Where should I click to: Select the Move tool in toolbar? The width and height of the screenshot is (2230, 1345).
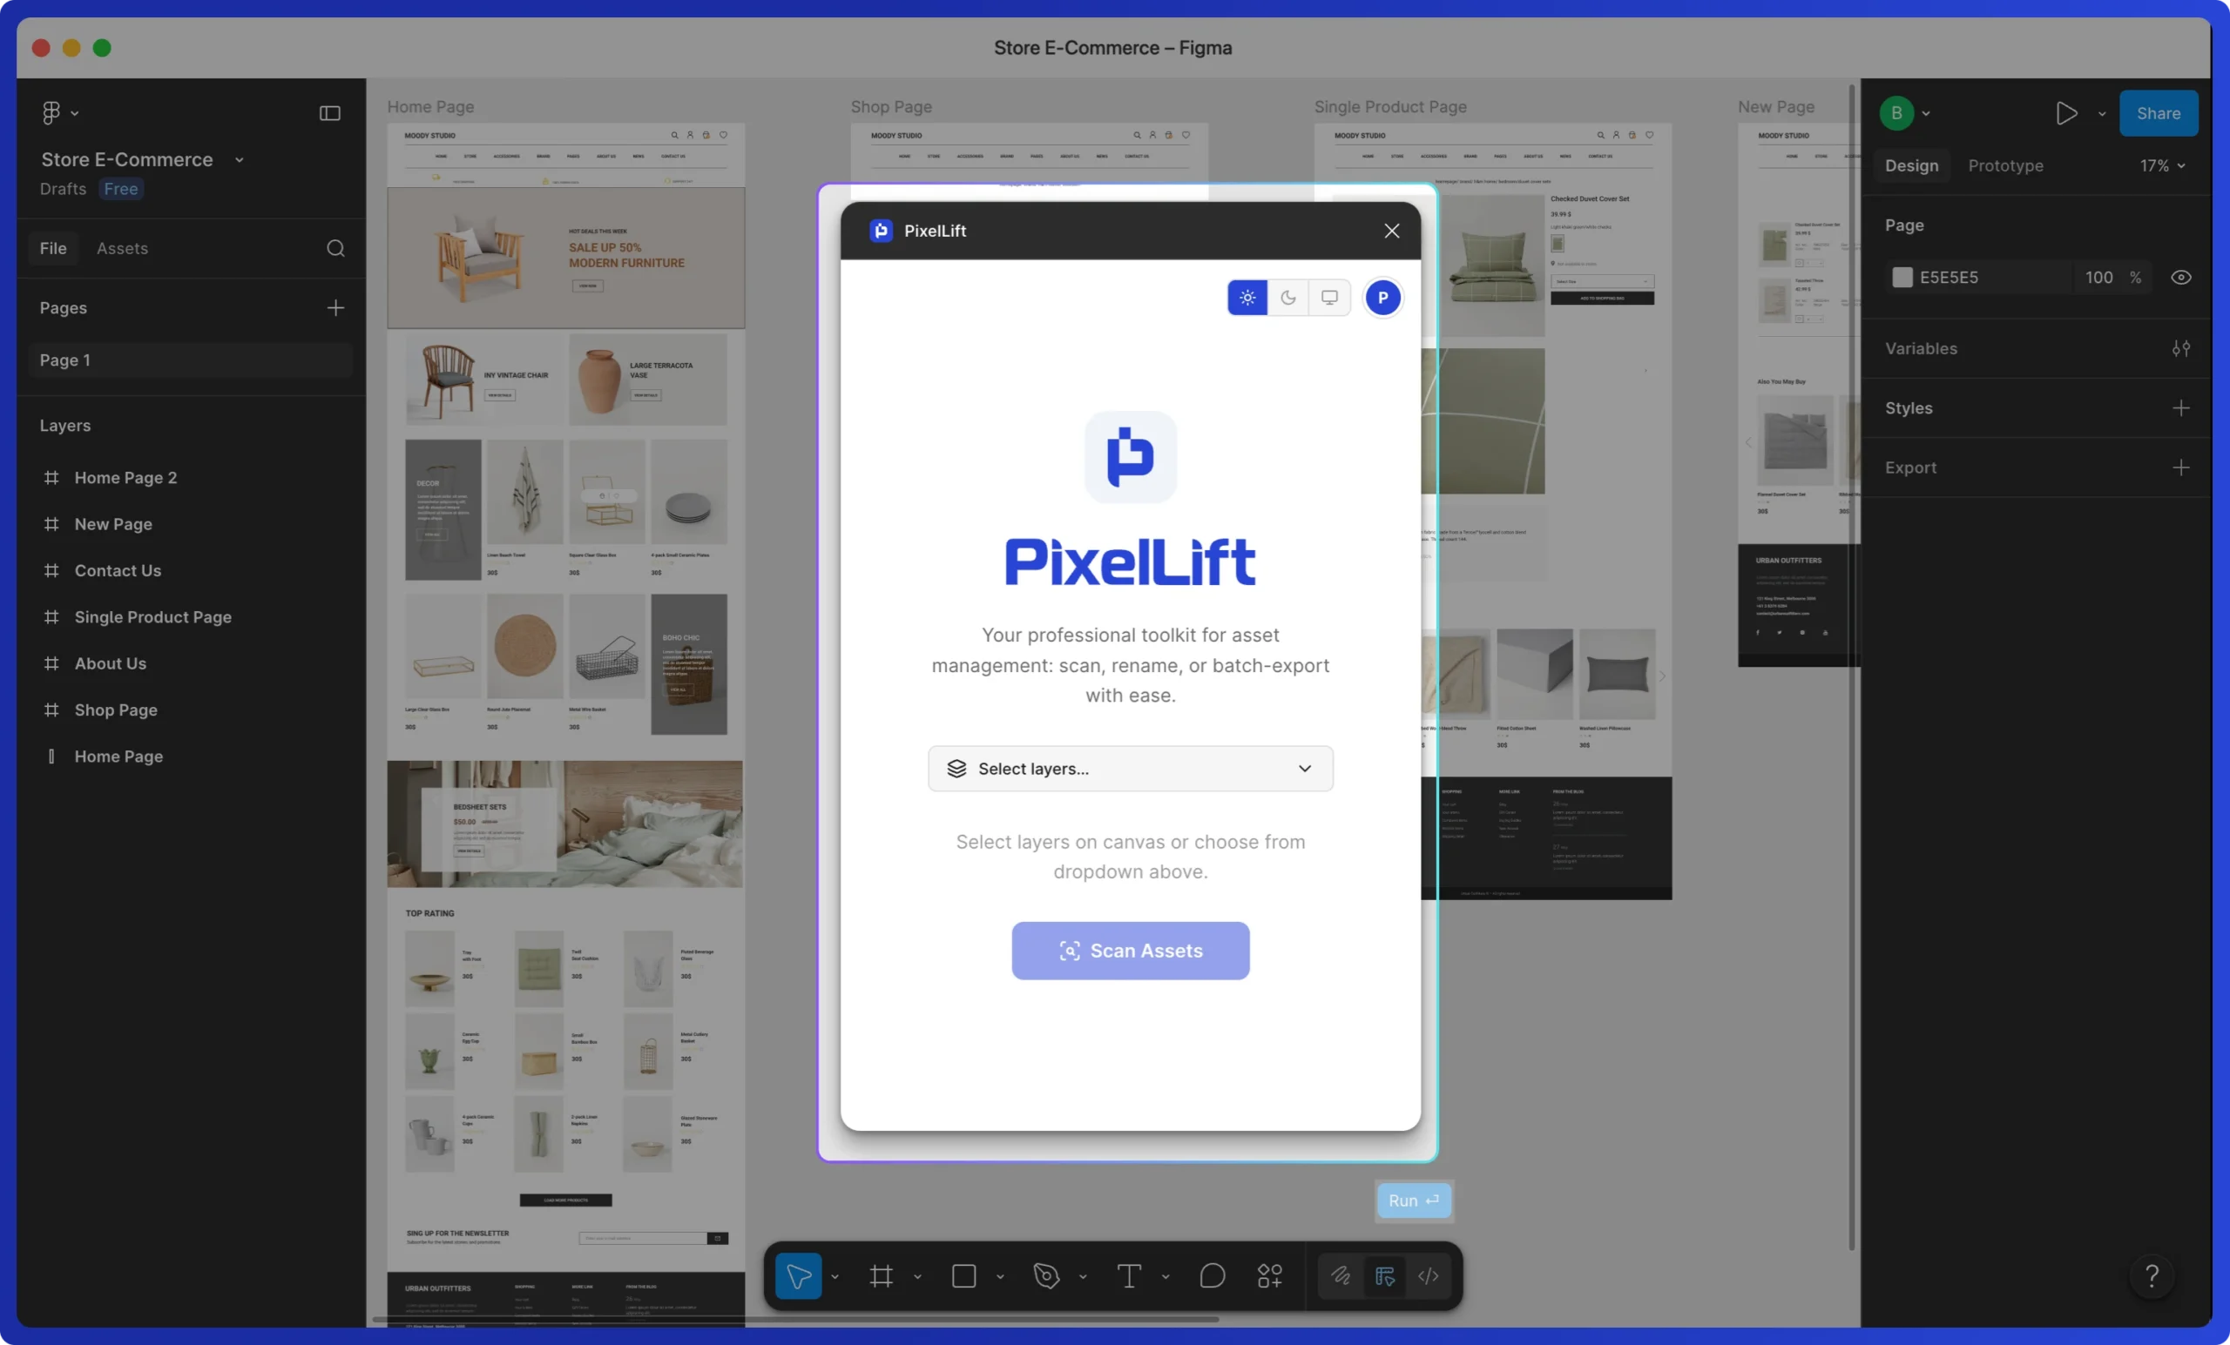click(798, 1275)
